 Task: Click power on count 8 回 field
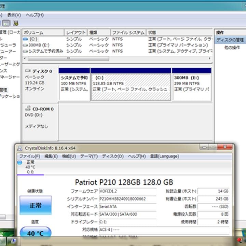click(213, 214)
